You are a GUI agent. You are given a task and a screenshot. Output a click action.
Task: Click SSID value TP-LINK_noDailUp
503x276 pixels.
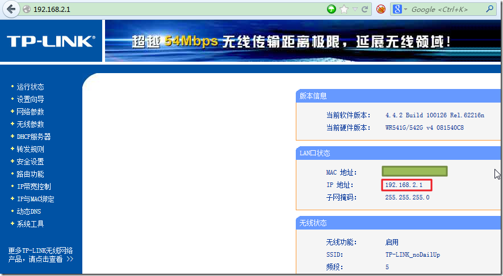(x=413, y=255)
